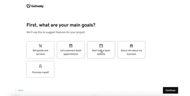Click the word 'appointments' in booking card
Viewport: 190px width, 96px height.
pos(71,54)
